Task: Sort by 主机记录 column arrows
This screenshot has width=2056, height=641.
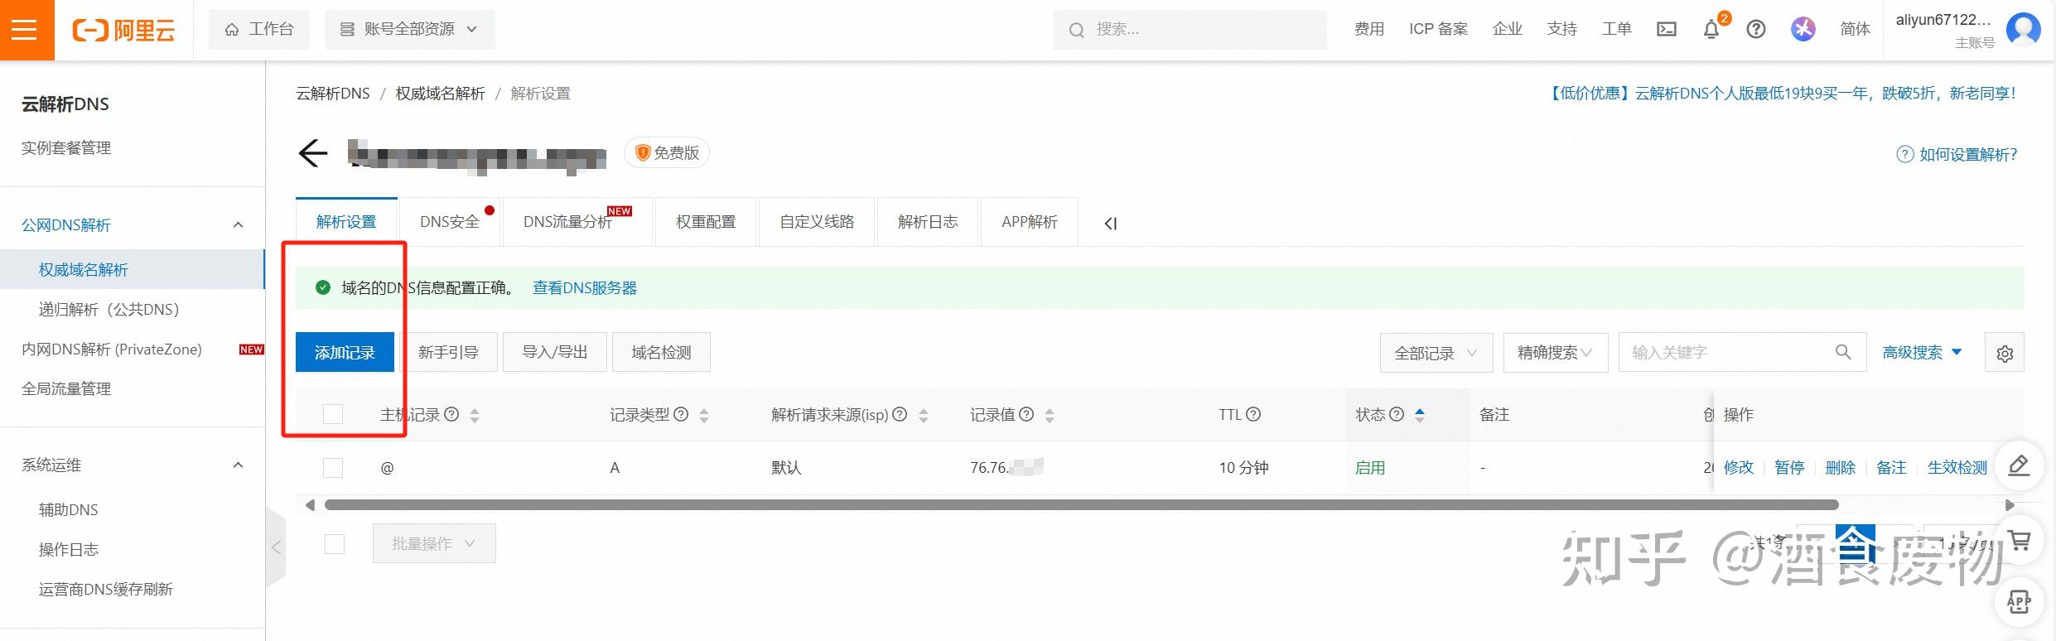Action: point(475,415)
